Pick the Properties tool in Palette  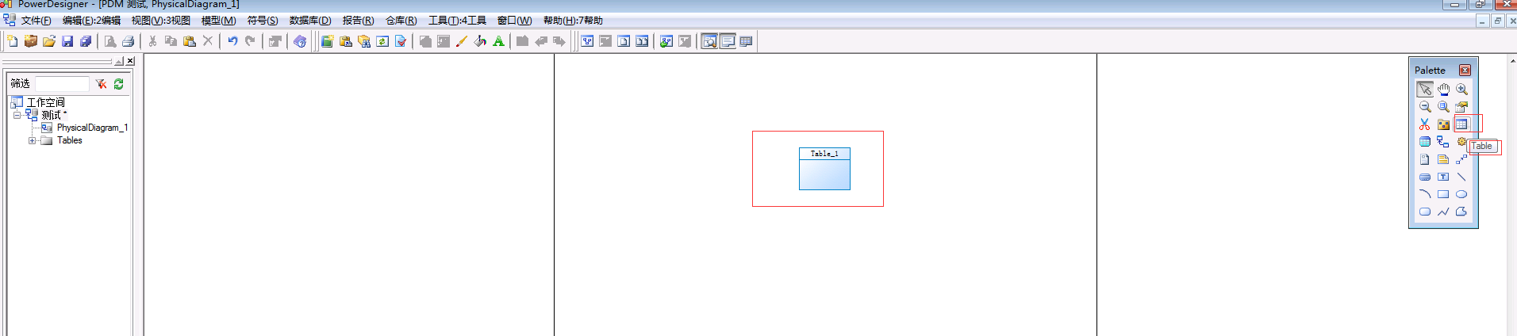[1461, 107]
